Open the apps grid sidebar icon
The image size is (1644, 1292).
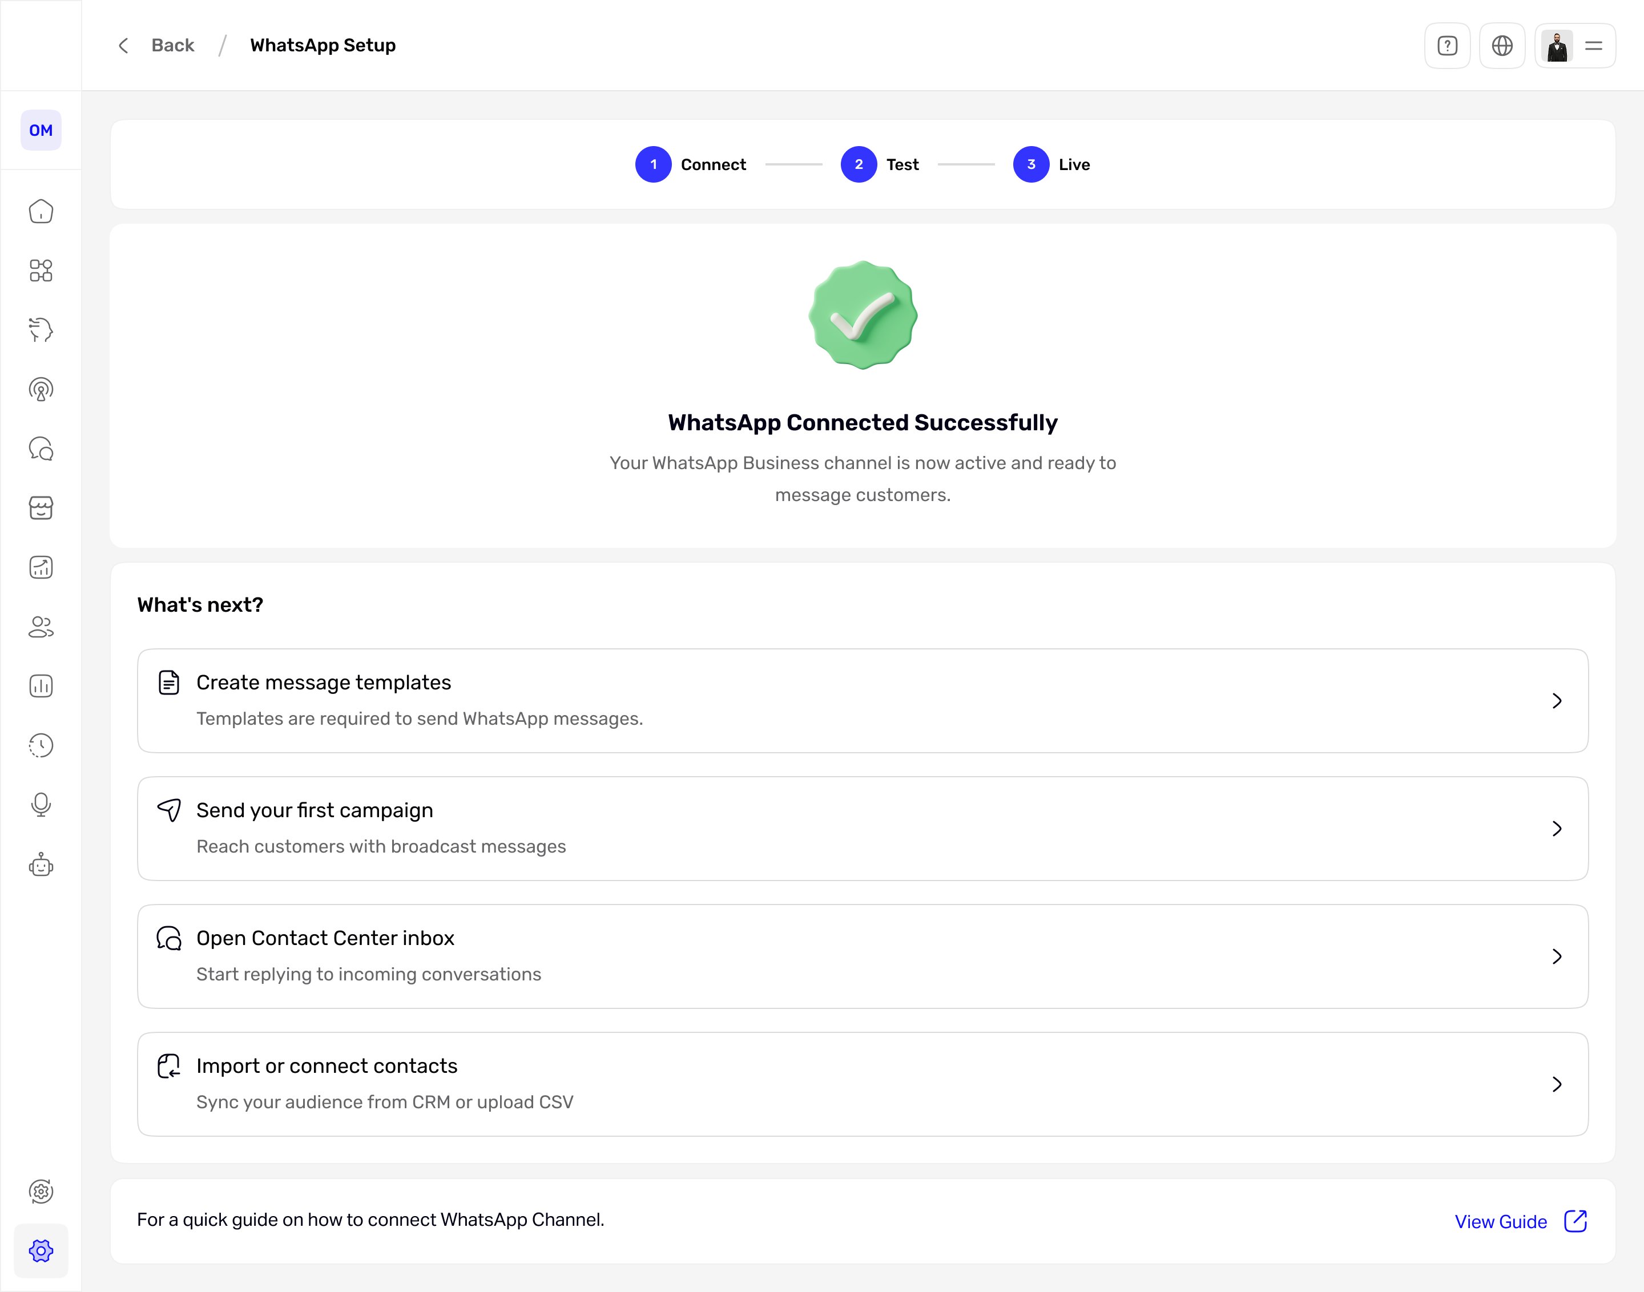coord(41,271)
